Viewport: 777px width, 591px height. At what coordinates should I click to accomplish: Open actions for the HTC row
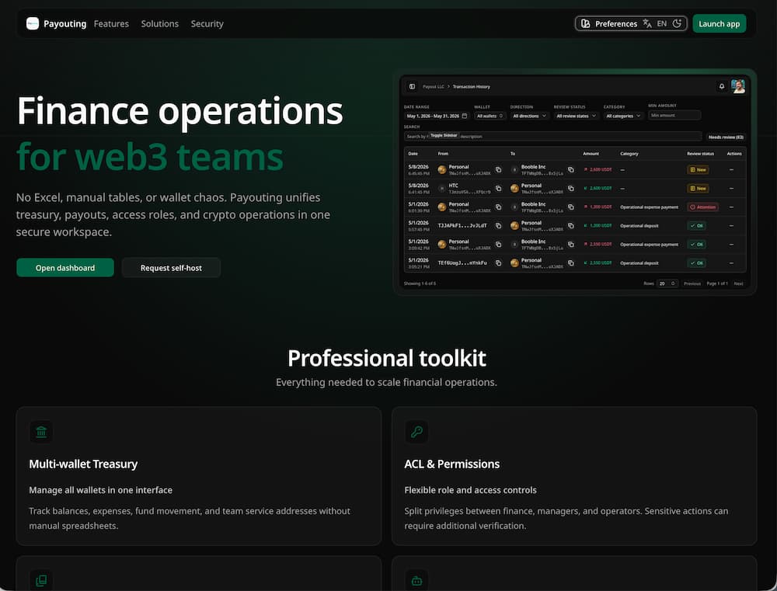tap(731, 188)
